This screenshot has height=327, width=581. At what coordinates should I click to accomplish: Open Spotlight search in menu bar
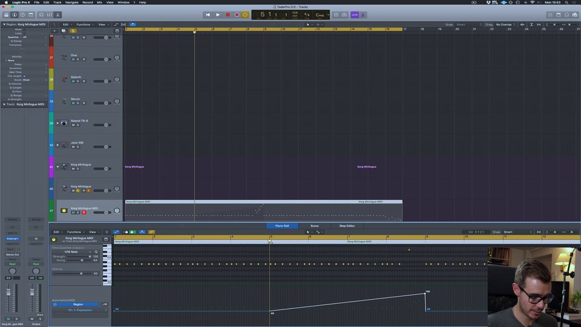click(x=566, y=2)
